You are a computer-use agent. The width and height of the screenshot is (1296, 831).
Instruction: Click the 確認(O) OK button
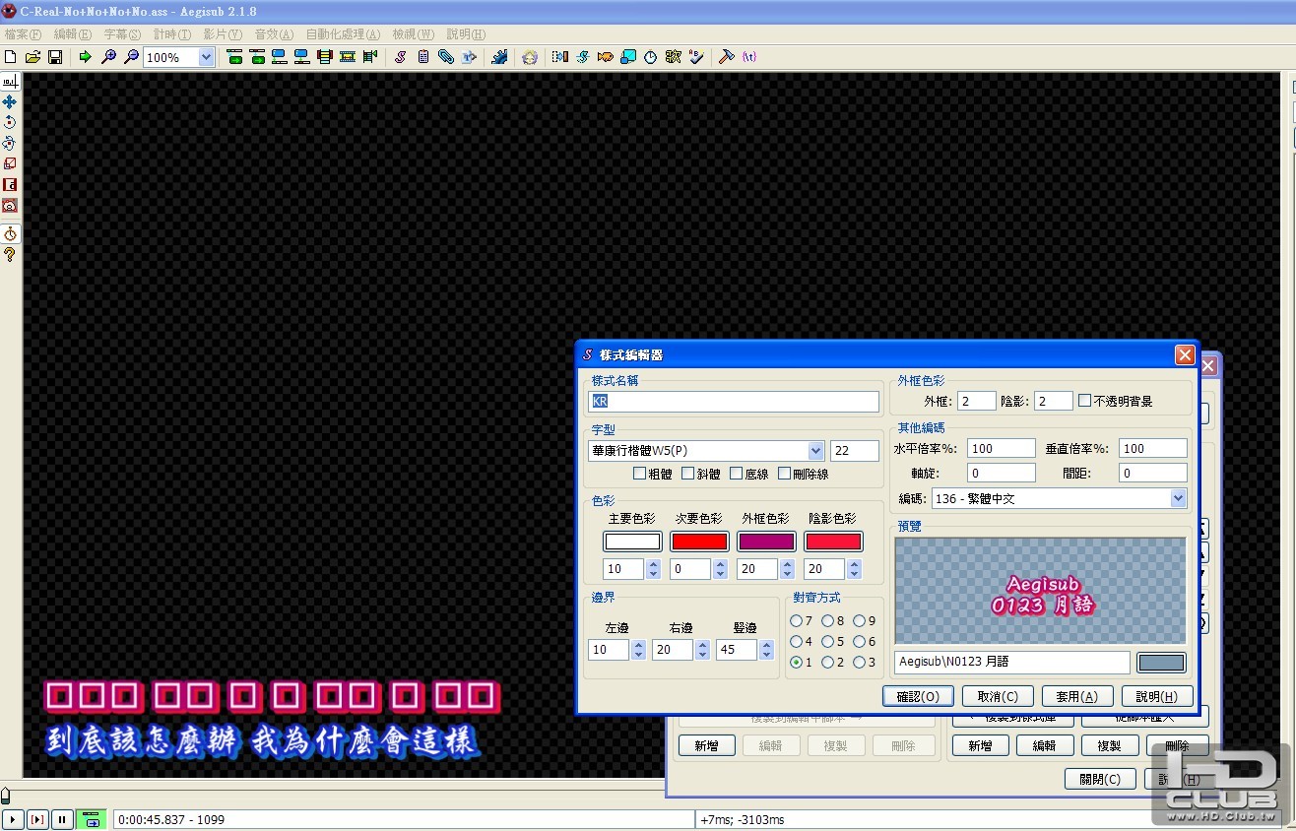click(918, 696)
